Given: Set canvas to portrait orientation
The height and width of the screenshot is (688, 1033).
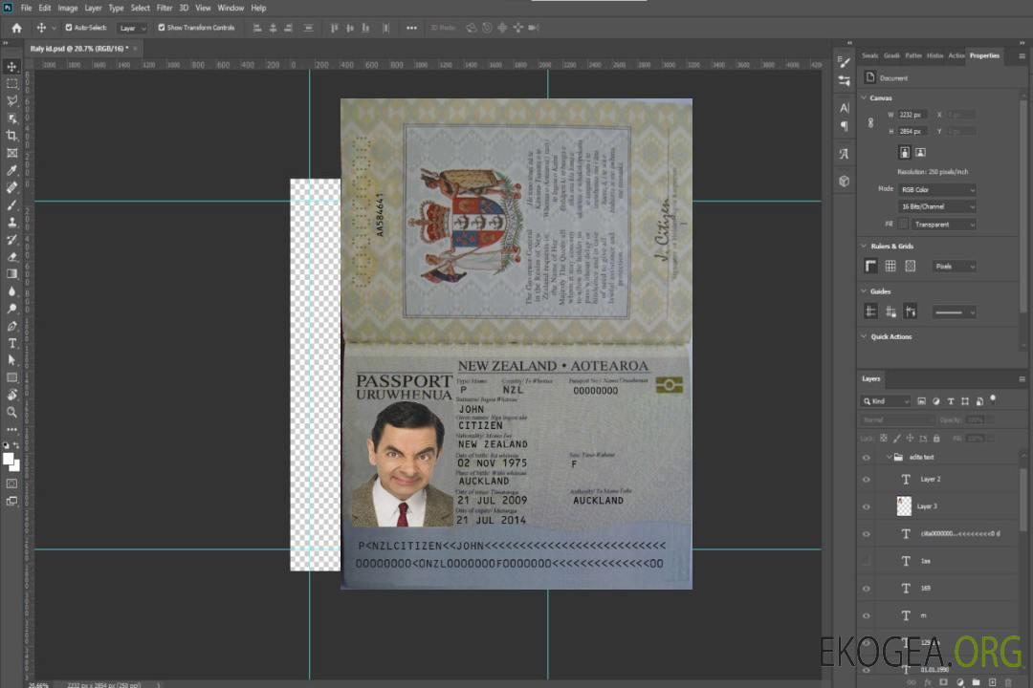Looking at the screenshot, I should (x=905, y=152).
